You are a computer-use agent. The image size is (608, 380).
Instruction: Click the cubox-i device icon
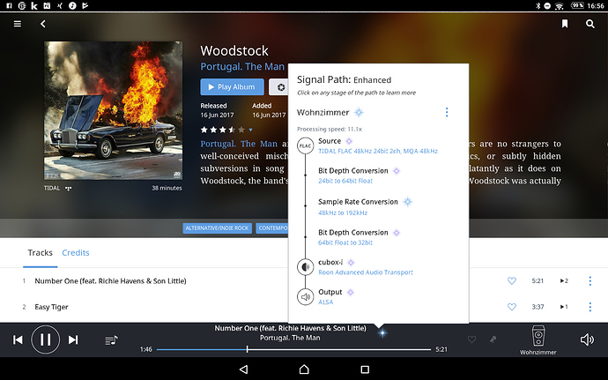pos(305,267)
